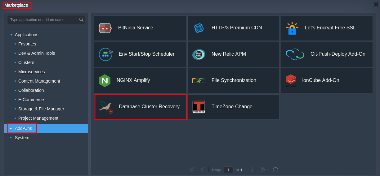The height and width of the screenshot is (176, 380).
Task: Close the Marketplace dialog
Action: tap(376, 4)
